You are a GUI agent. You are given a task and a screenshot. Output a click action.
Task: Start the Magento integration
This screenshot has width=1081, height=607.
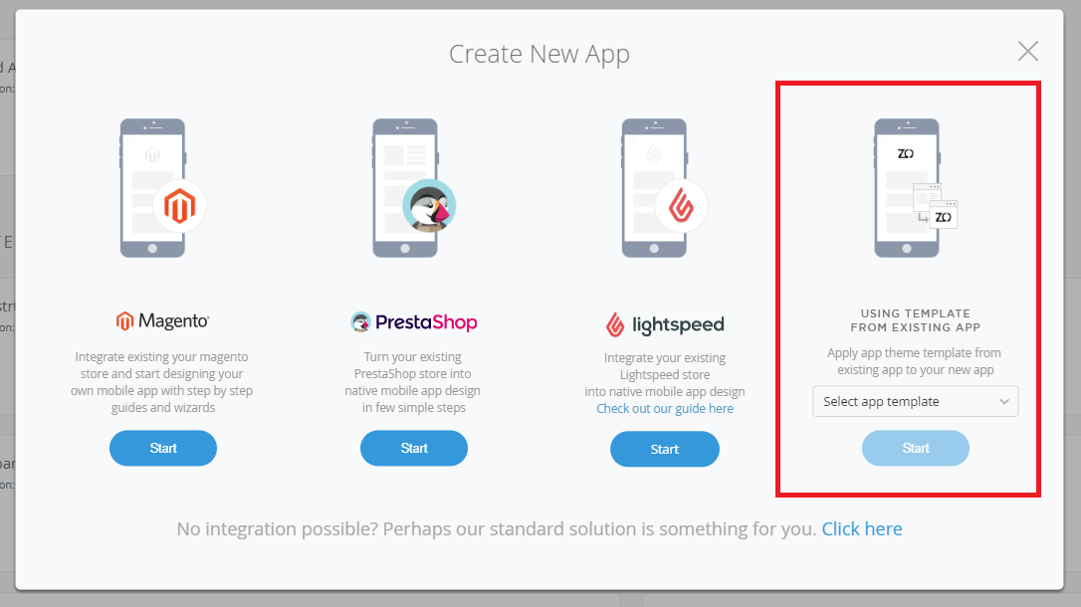[163, 449]
